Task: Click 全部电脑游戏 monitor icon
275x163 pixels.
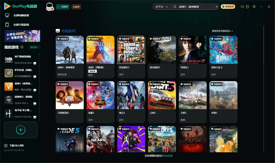Action: [7, 15]
